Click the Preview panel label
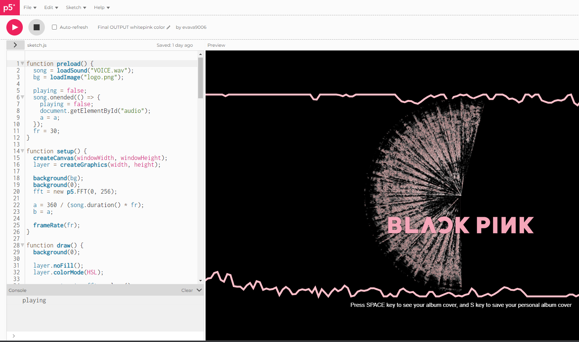Screen dimensions: 579x342 (216, 45)
